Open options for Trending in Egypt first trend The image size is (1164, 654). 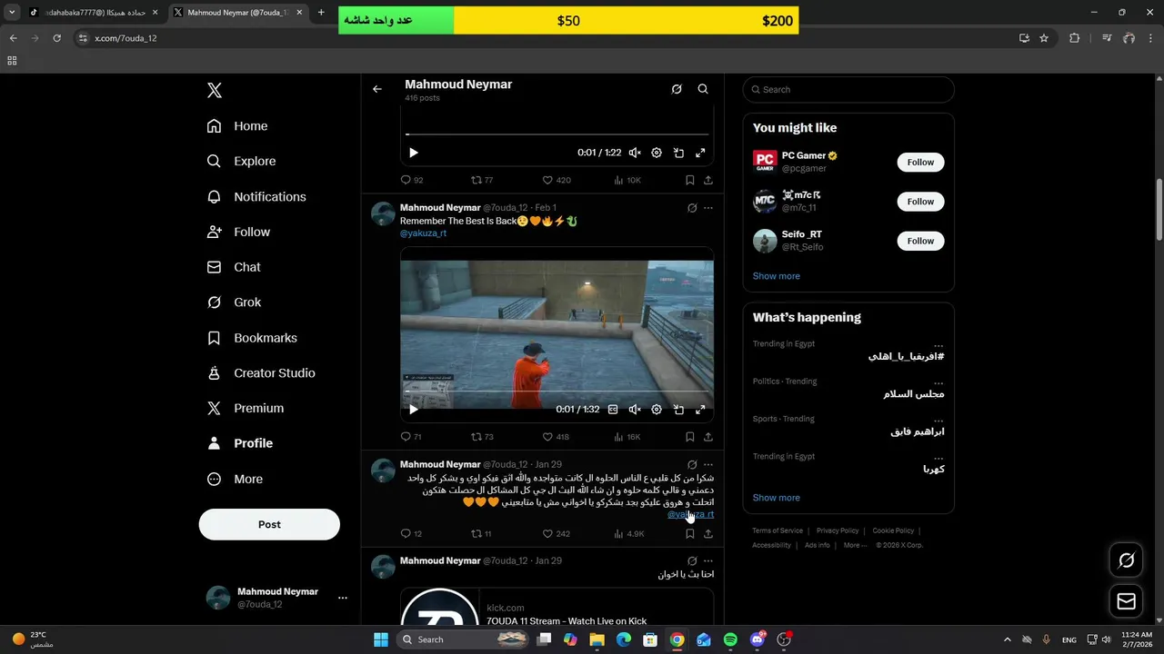(x=938, y=344)
